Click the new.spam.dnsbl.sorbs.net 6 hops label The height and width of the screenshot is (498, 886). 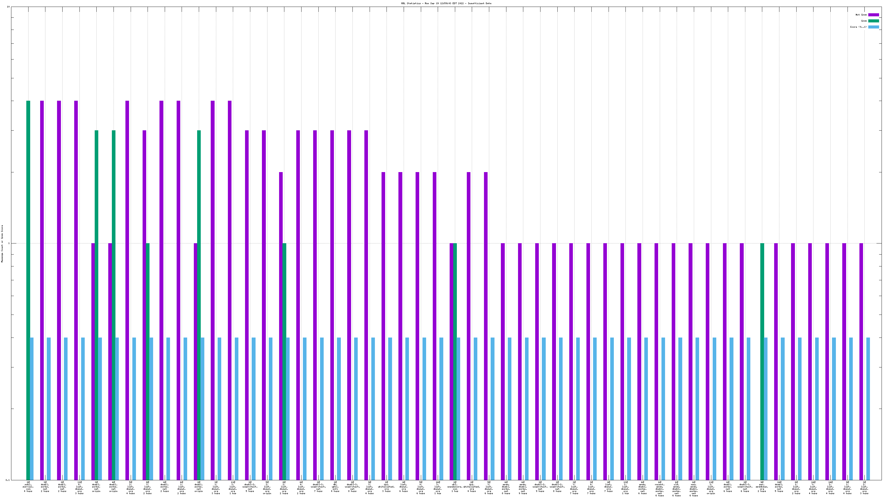coord(694,489)
